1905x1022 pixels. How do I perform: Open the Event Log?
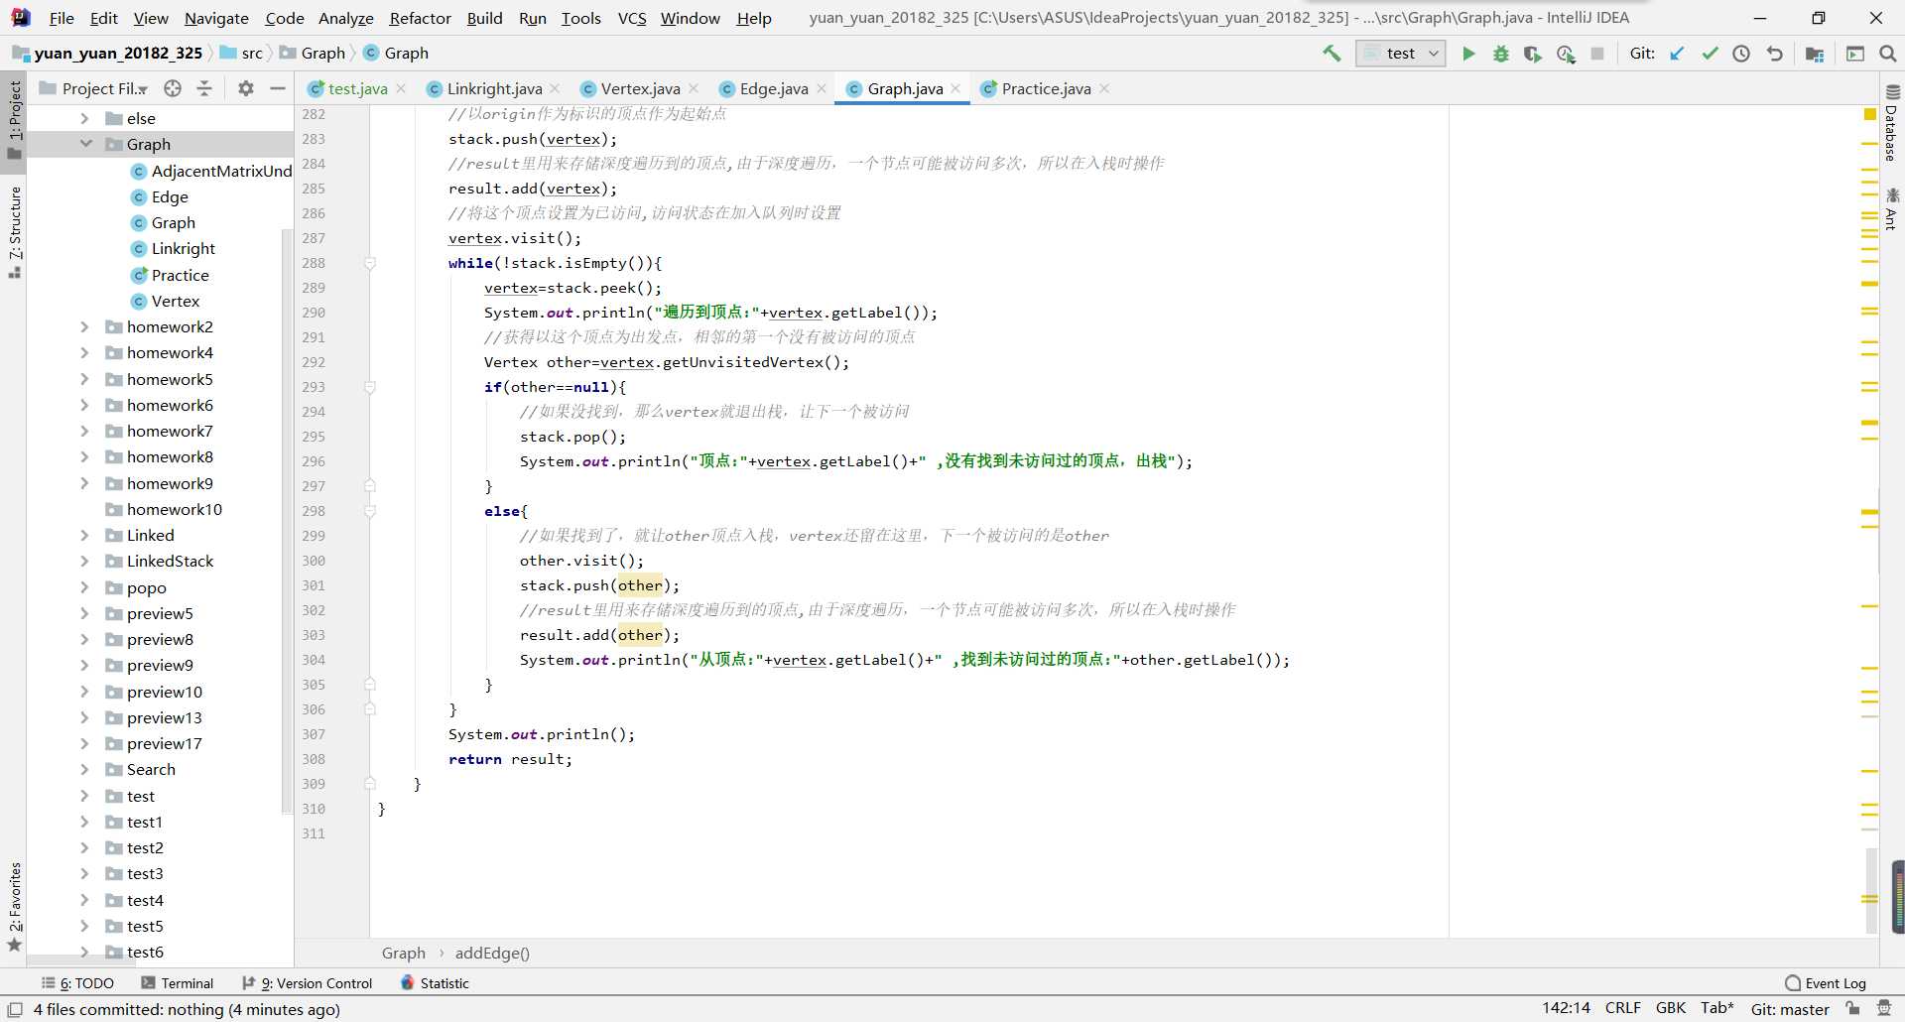[x=1826, y=983]
